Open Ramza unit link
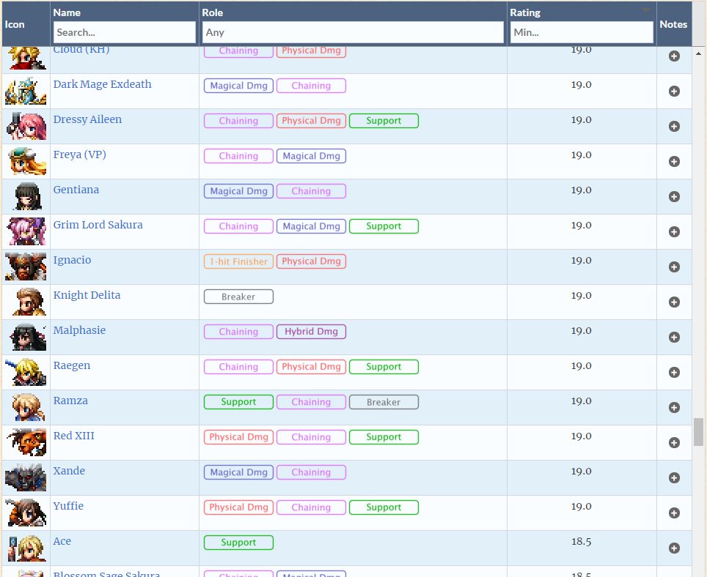Screen dimensions: 707x577 (71, 400)
